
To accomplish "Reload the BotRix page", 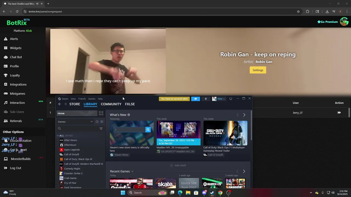I will [x=17, y=11].
